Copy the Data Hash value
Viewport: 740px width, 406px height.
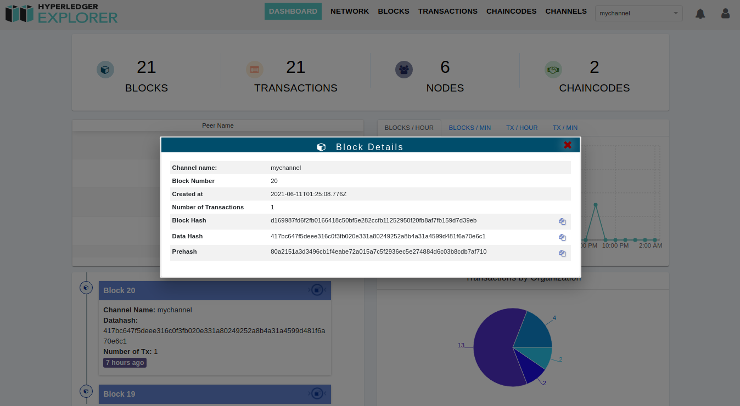(x=562, y=237)
